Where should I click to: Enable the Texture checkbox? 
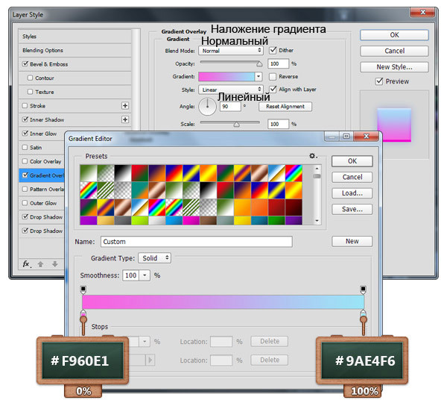[30, 92]
